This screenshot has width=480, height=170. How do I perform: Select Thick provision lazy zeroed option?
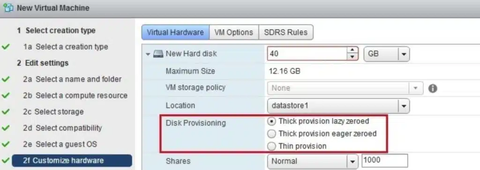[x=271, y=121]
